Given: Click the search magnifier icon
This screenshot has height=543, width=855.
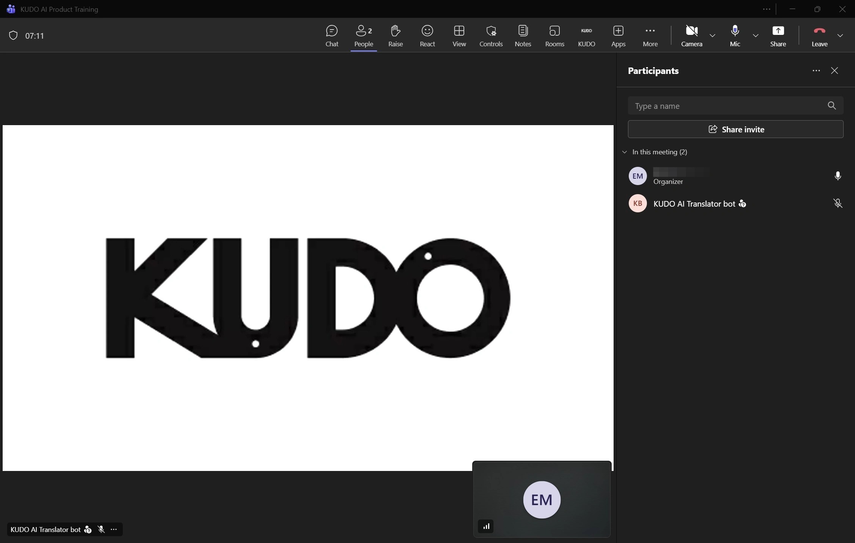Looking at the screenshot, I should [832, 106].
